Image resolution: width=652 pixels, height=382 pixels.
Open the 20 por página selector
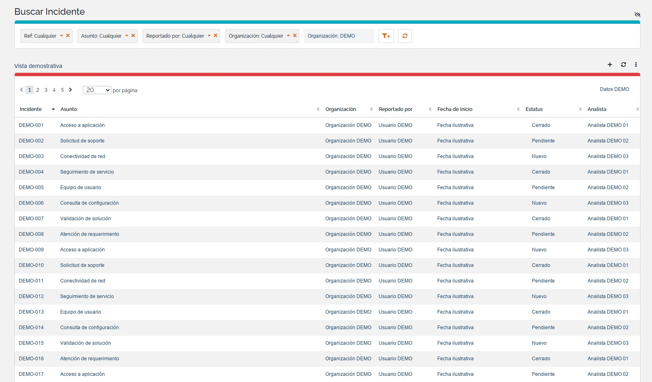(97, 90)
